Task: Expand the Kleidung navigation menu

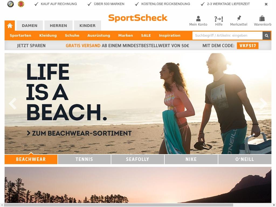Action: pyautogui.click(x=48, y=35)
